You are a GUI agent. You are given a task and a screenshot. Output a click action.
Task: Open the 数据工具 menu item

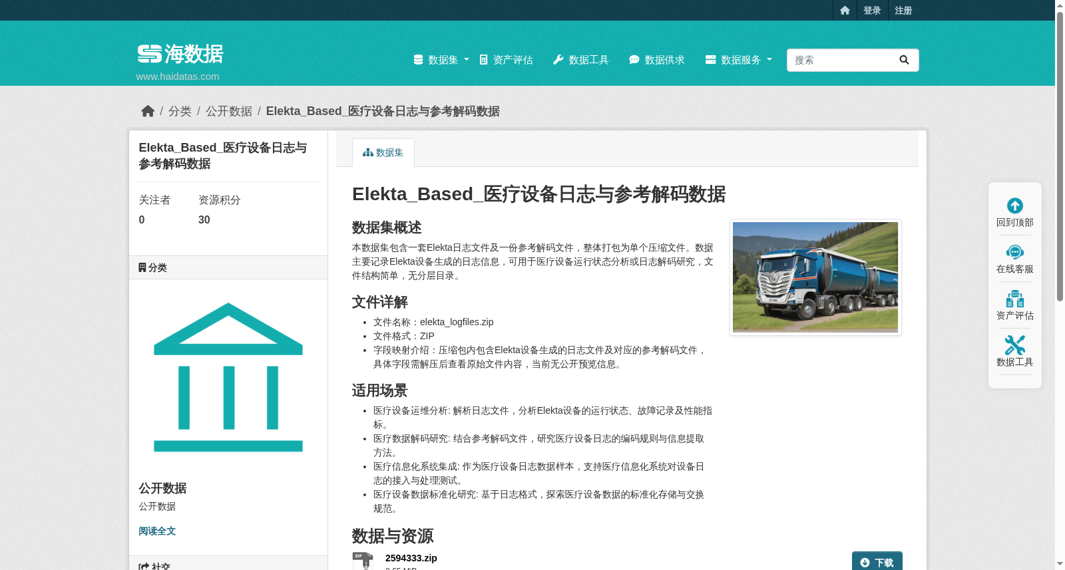[581, 60]
